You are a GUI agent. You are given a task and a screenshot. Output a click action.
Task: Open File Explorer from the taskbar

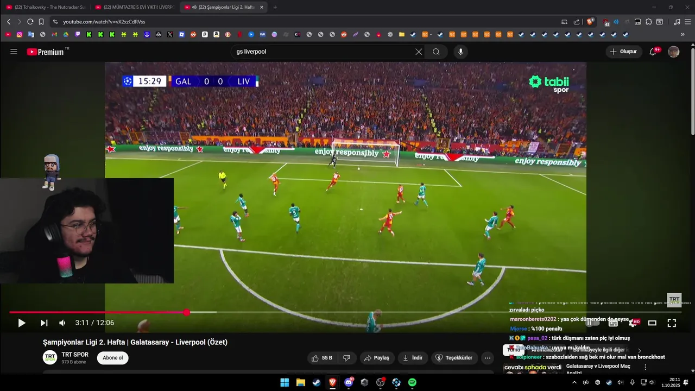tap(300, 382)
